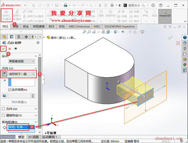
Task: Open the SOLIDWORKS Inspection tab
Action: pyautogui.click(x=119, y=27)
